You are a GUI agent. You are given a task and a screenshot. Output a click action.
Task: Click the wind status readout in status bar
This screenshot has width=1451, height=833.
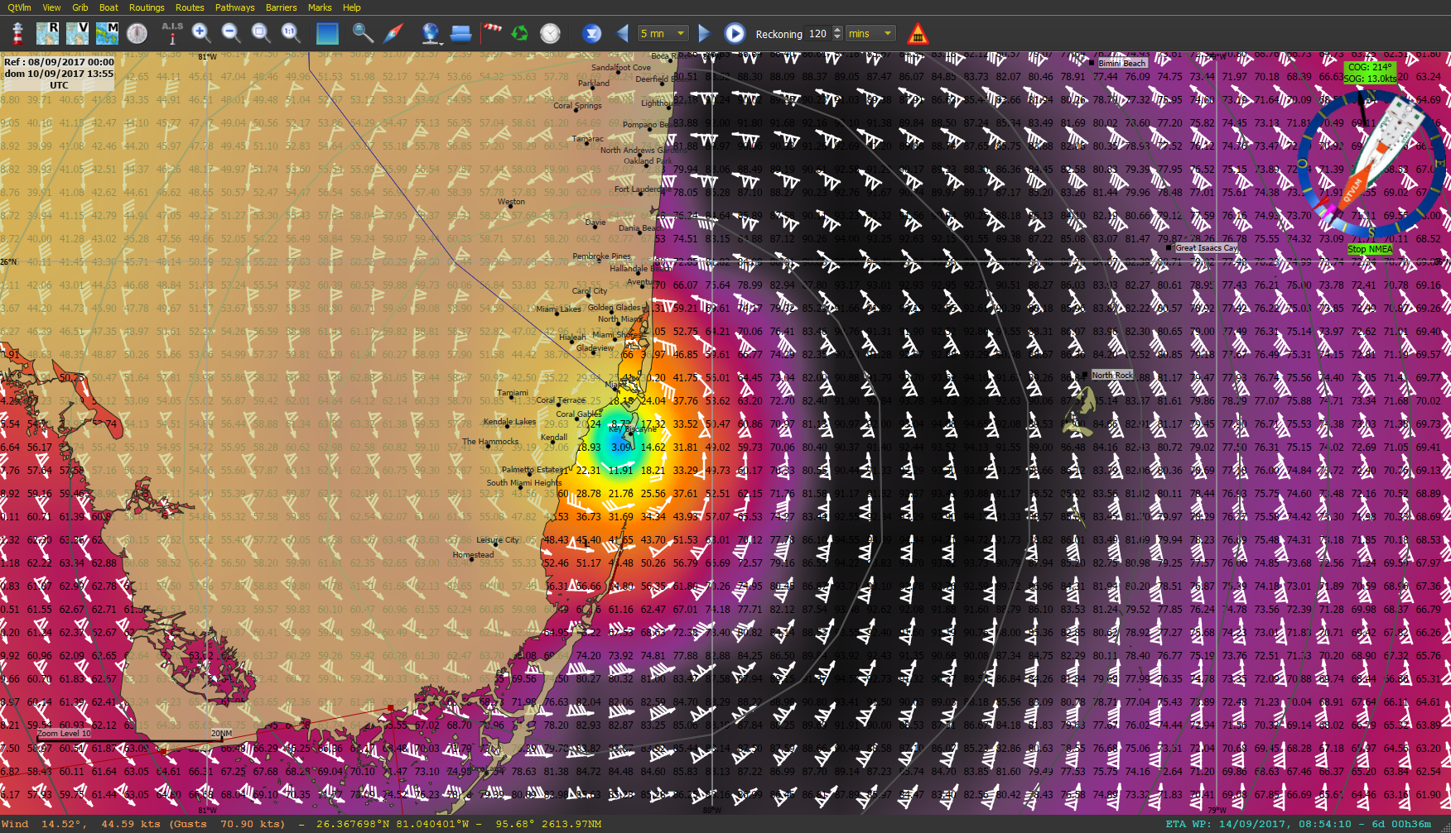click(143, 824)
